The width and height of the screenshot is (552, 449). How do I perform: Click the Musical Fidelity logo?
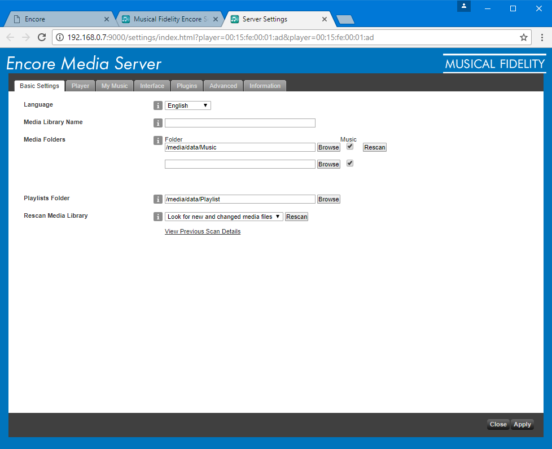click(494, 64)
